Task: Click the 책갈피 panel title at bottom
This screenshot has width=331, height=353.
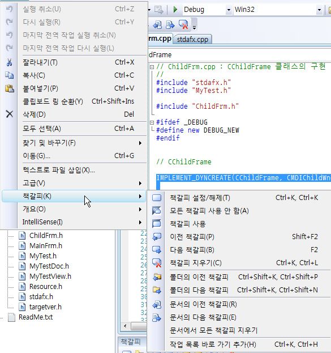Action: (x=131, y=342)
